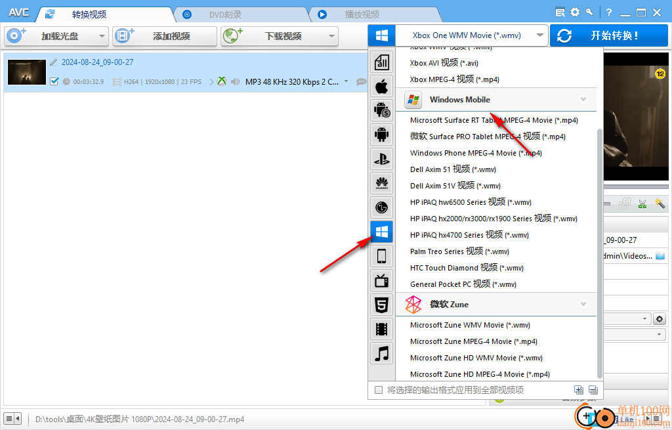The image size is (672, 430).
Task: Click the Xbox output profile icon in file row
Action: 222,81
